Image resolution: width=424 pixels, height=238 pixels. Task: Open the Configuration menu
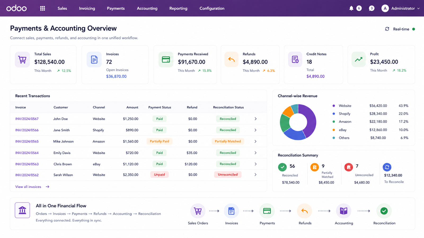click(x=212, y=8)
